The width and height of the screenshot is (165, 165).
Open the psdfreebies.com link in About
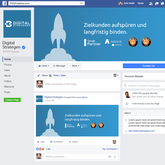coord(142,131)
